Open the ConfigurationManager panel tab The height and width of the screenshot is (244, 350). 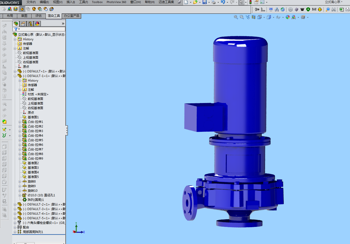[x=30, y=24]
